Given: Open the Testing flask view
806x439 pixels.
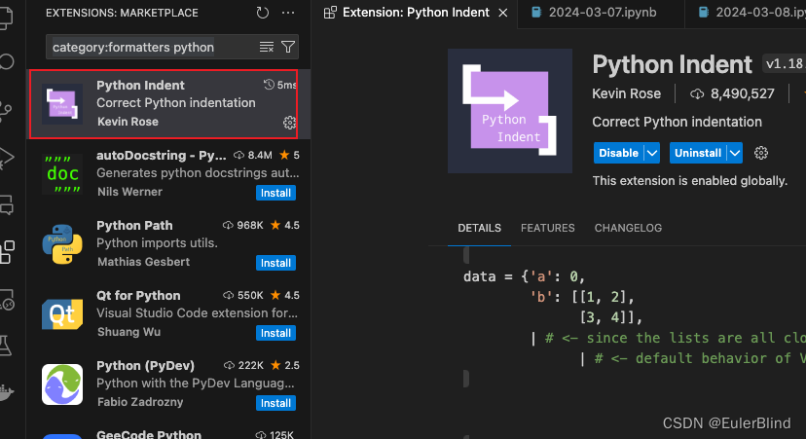Looking at the screenshot, I should 6,346.
